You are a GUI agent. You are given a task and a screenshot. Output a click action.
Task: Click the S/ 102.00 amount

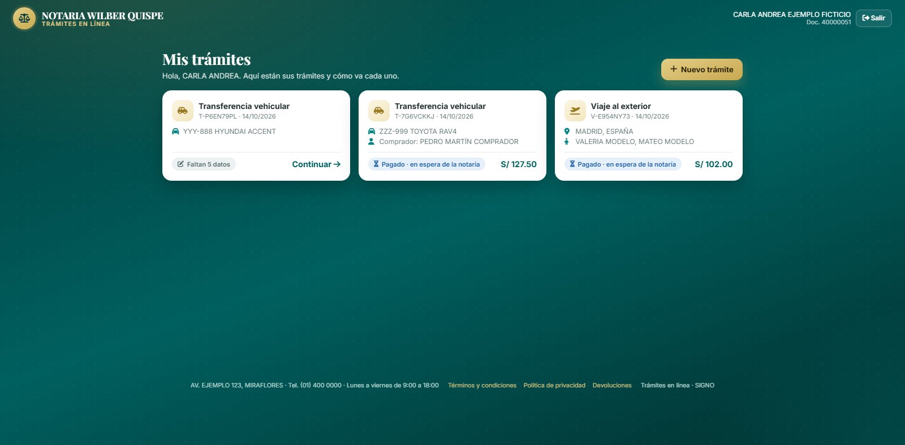[714, 164]
